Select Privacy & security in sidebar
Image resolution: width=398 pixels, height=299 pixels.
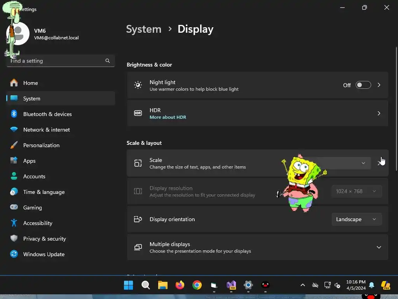(61, 239)
